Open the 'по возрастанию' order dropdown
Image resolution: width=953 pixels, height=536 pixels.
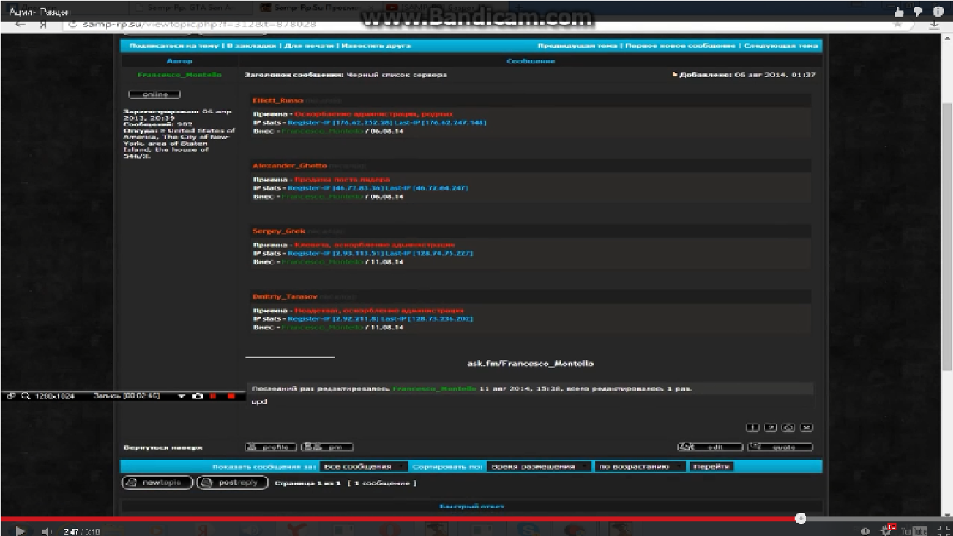639,466
